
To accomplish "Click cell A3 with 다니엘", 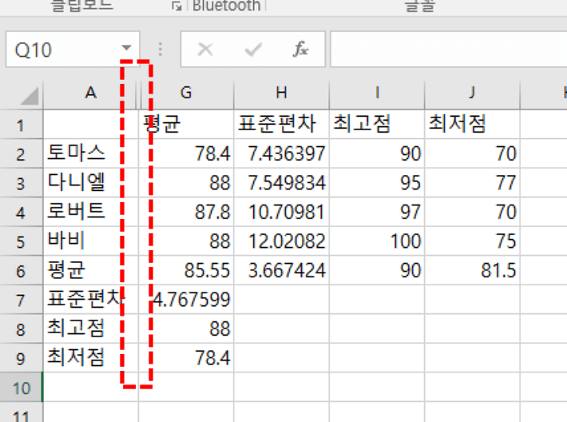I will pyautogui.click(x=90, y=183).
